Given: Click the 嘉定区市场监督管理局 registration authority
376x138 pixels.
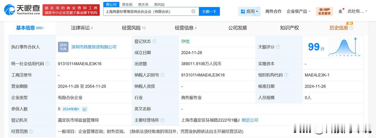Looking at the screenshot, I should pos(78,120).
